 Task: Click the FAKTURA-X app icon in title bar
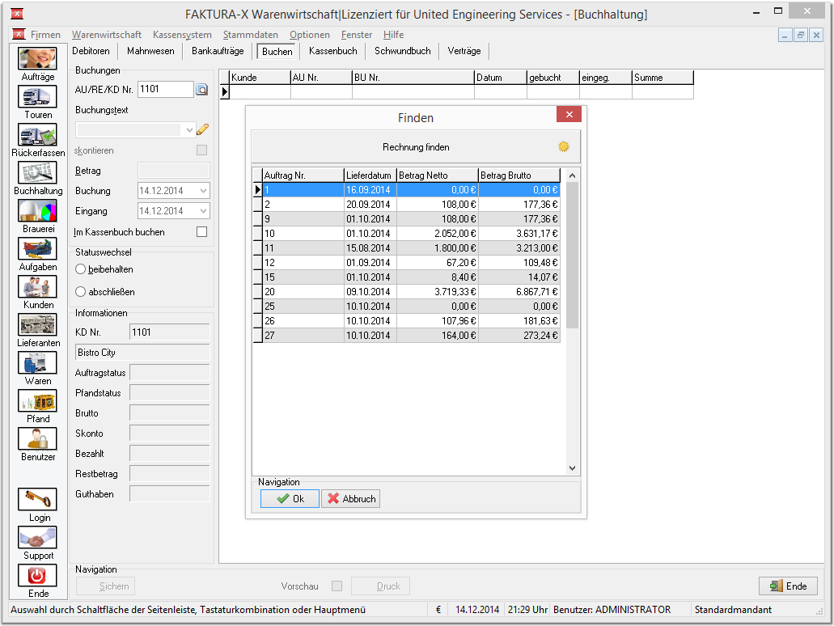click(17, 14)
